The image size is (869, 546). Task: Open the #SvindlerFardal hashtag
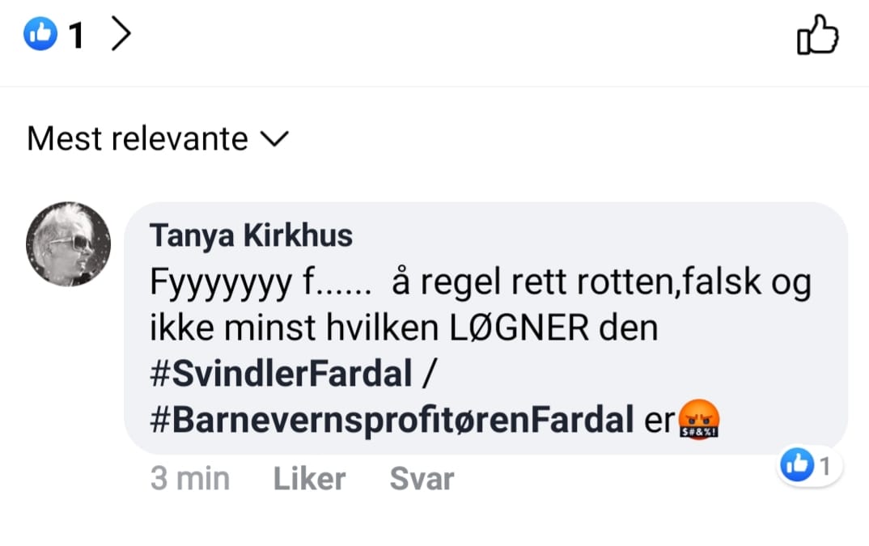pyautogui.click(x=281, y=373)
